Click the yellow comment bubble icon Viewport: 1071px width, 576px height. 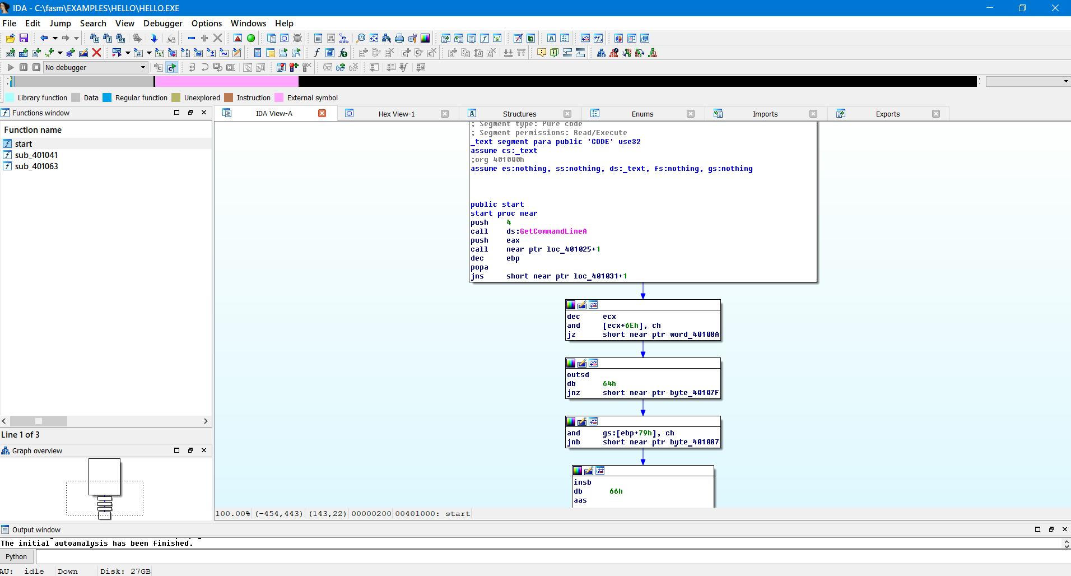pyautogui.click(x=541, y=53)
